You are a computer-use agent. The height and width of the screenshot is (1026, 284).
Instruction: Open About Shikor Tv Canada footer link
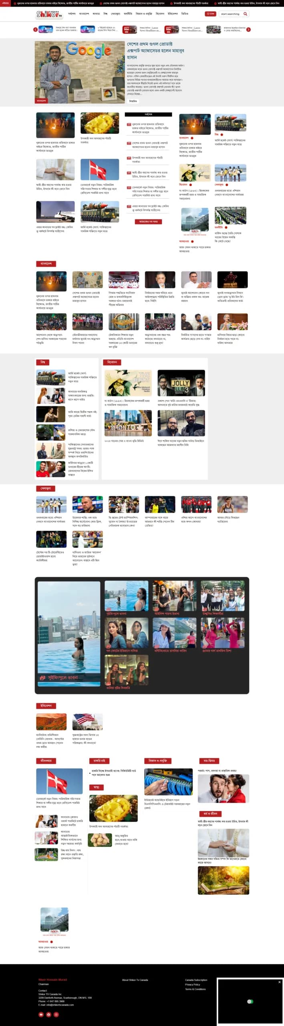tap(135, 980)
